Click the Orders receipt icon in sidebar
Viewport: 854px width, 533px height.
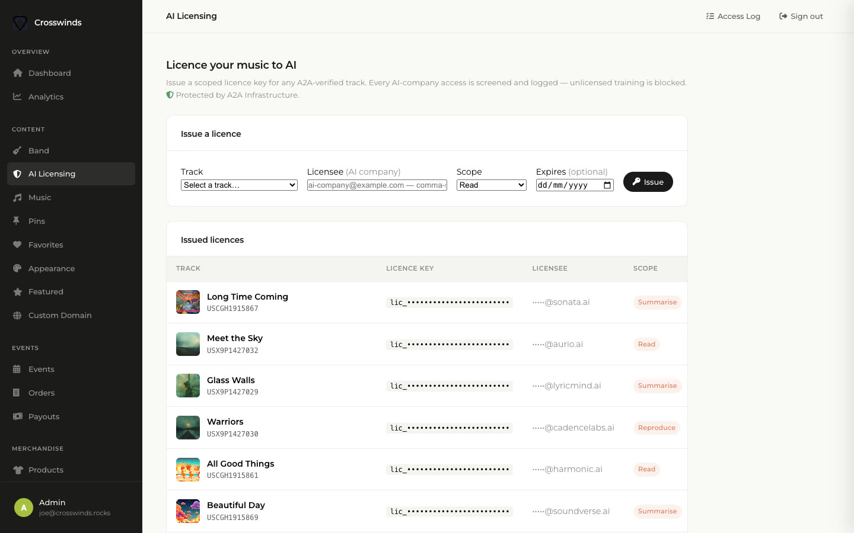(17, 393)
